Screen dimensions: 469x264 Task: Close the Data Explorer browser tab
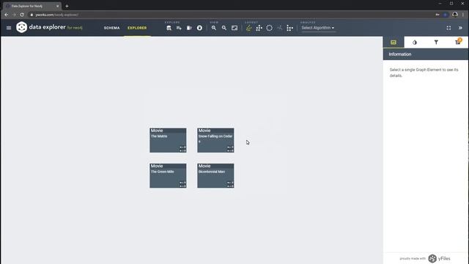pyautogui.click(x=58, y=6)
